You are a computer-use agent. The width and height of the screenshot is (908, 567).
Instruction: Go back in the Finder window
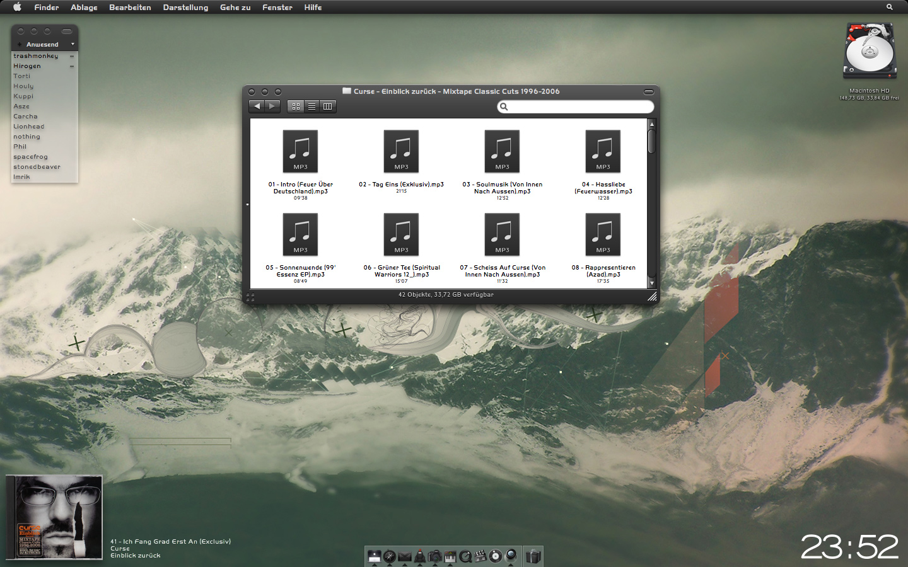coord(257,106)
